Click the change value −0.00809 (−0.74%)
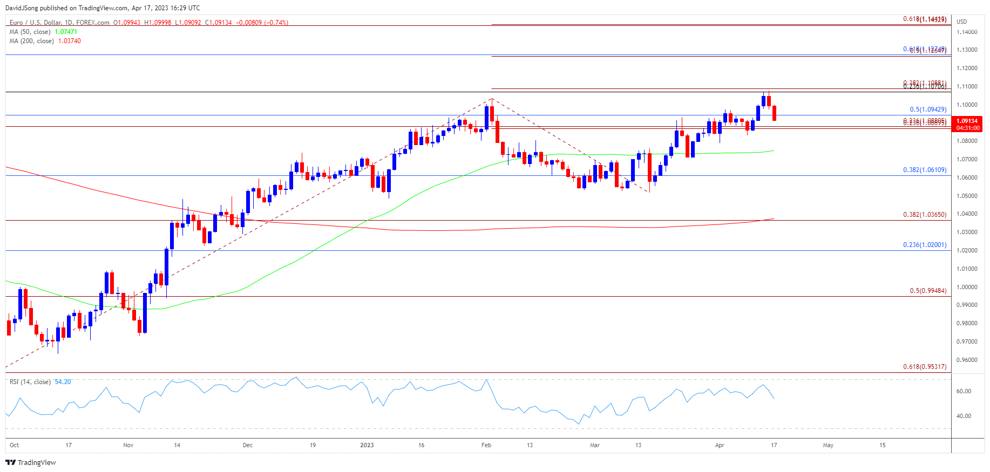Image resolution: width=990 pixels, height=472 pixels. coord(262,23)
